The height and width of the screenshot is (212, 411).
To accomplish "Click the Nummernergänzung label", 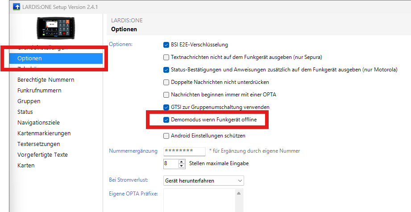I will pyautogui.click(x=133, y=151).
